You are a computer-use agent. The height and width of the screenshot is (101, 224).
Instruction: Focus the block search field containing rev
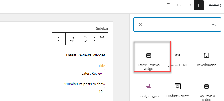tap(177, 25)
